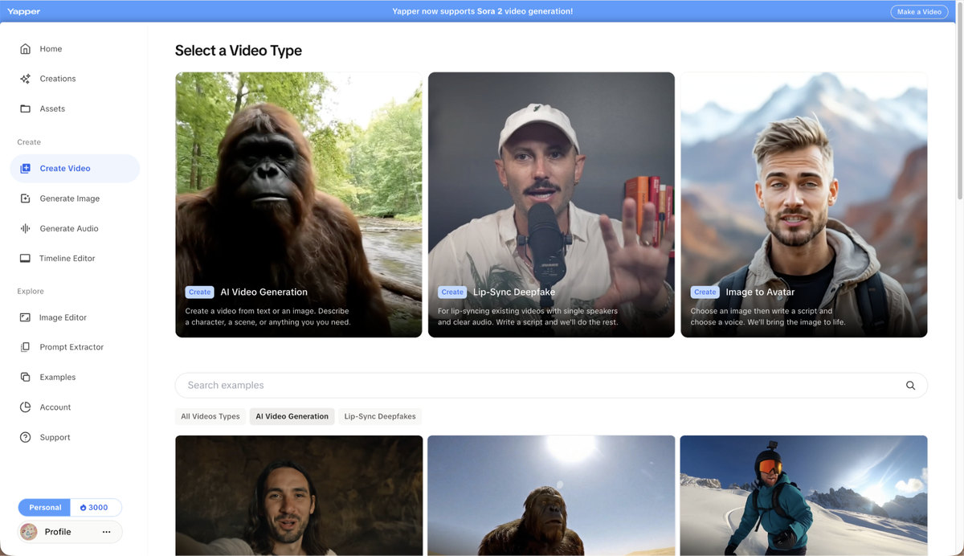Image resolution: width=964 pixels, height=556 pixels.
Task: Select the Generate Image tool
Action: coord(27,198)
